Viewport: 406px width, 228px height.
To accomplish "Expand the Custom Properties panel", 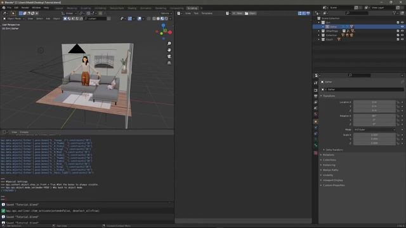I will (333, 186).
